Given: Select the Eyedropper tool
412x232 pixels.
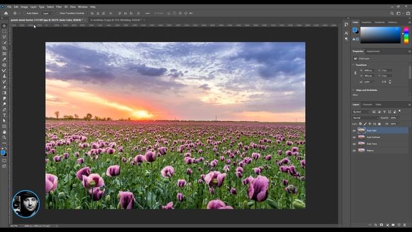Looking at the screenshot, I should click(x=5, y=59).
